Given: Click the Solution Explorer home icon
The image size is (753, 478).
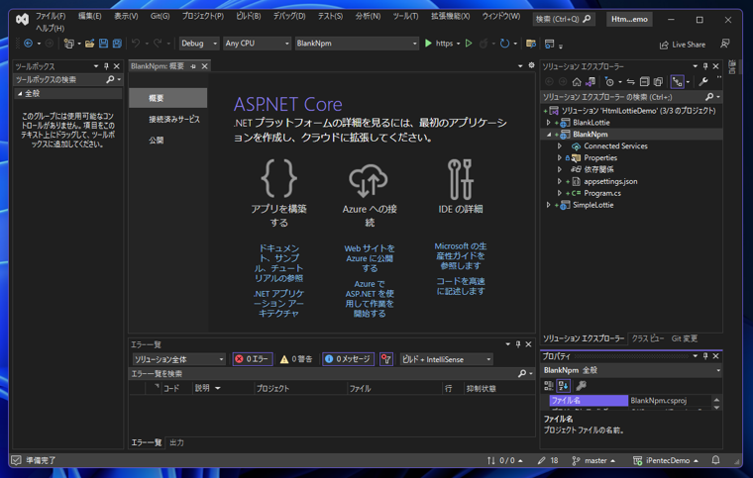Looking at the screenshot, I should 577,82.
